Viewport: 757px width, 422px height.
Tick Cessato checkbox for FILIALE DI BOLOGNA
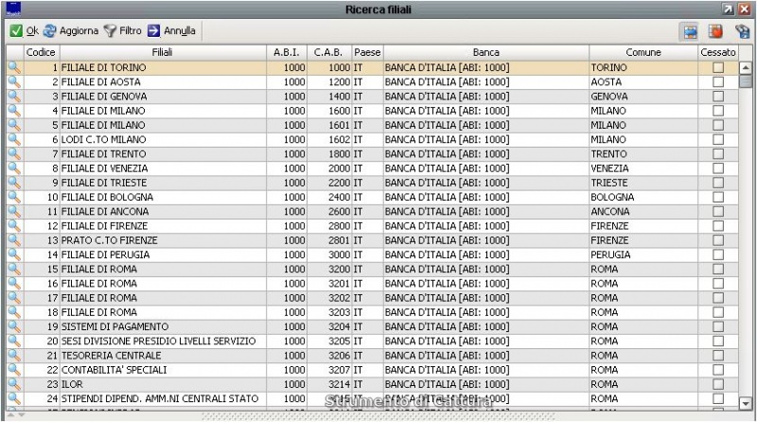pos(718,197)
